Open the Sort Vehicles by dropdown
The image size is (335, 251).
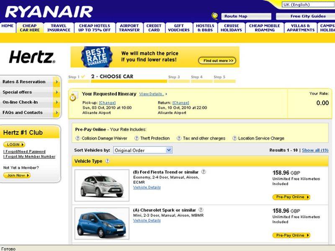tap(143, 150)
